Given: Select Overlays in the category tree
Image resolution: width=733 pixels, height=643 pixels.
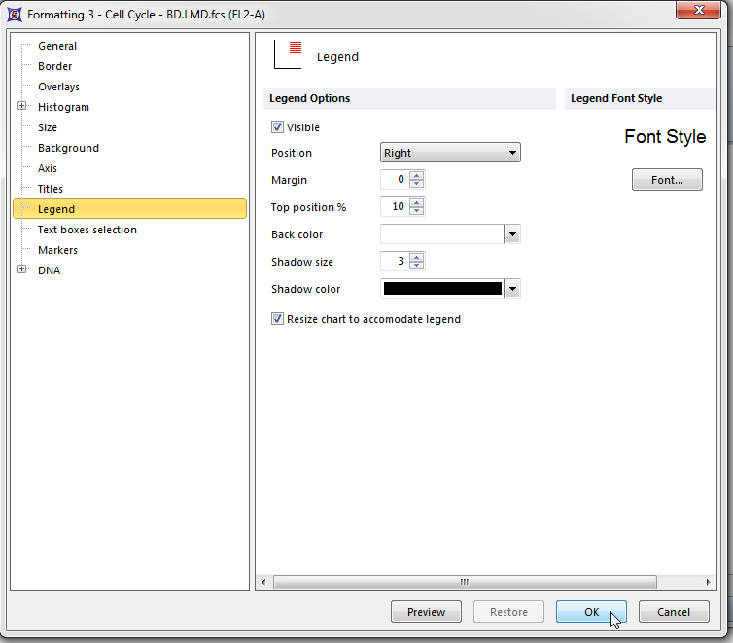Looking at the screenshot, I should tap(58, 87).
